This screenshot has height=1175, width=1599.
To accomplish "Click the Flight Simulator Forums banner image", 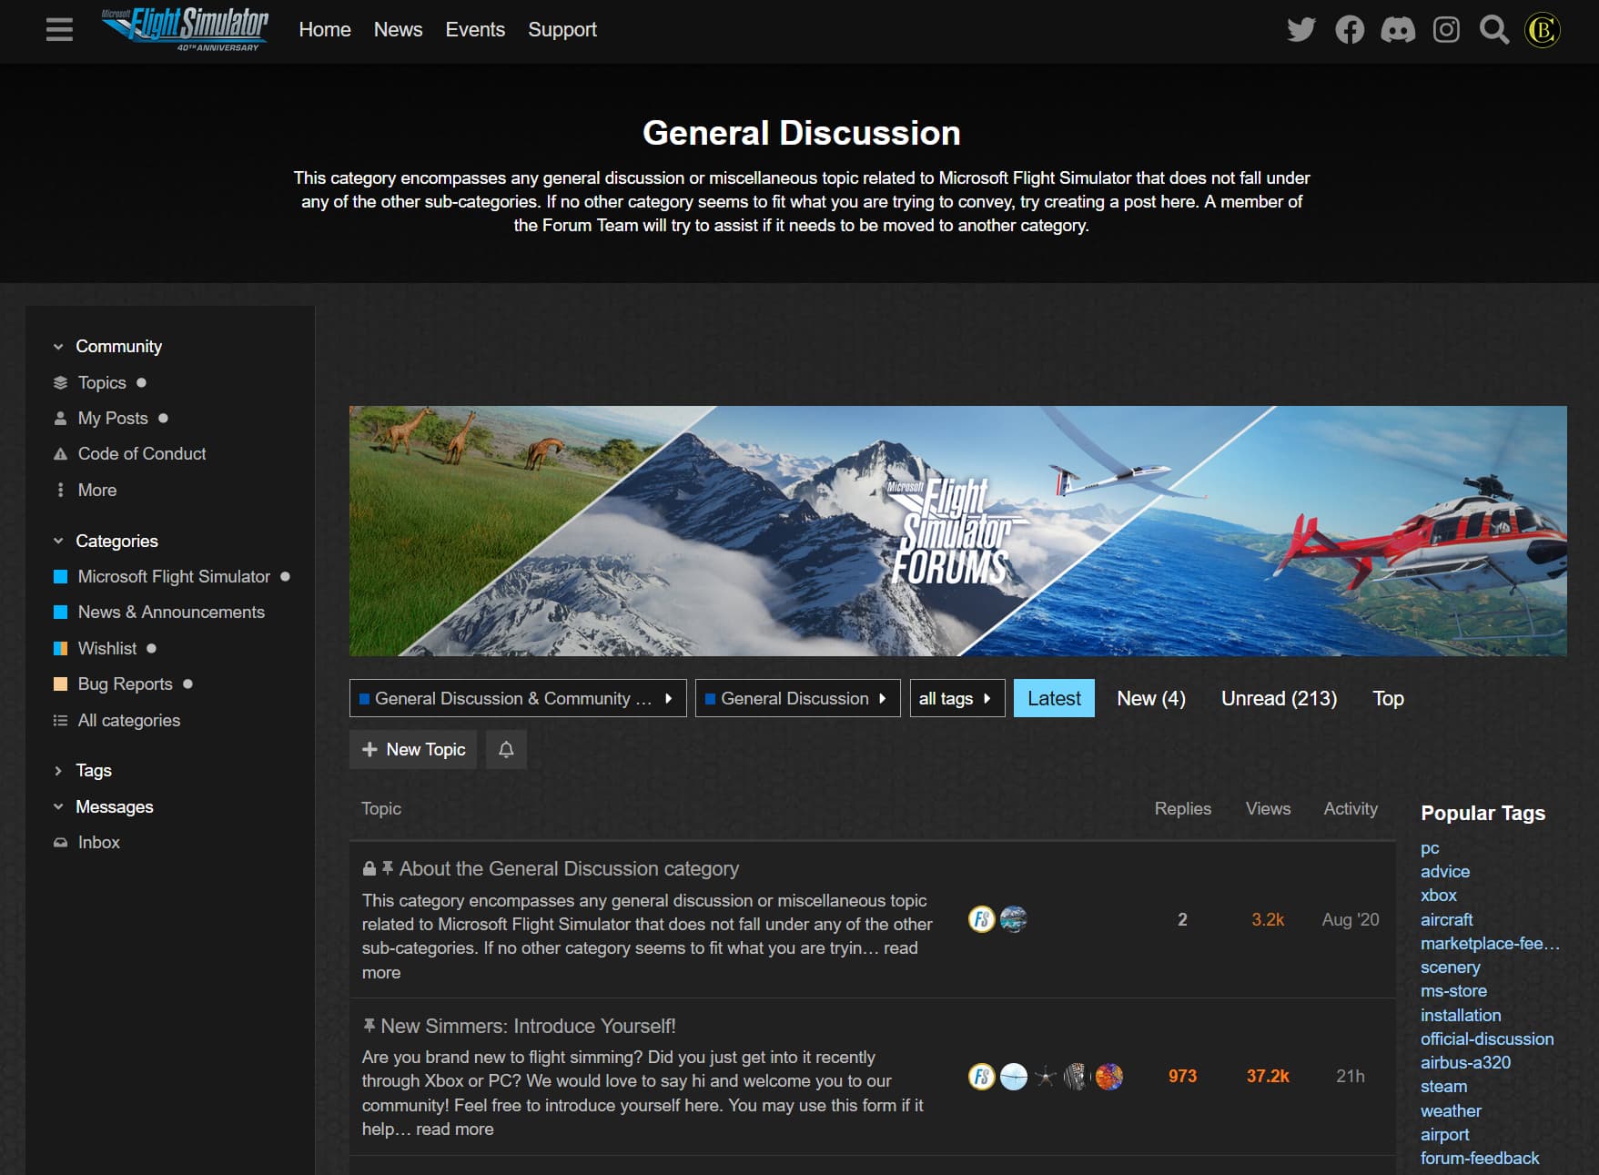I will [x=957, y=531].
